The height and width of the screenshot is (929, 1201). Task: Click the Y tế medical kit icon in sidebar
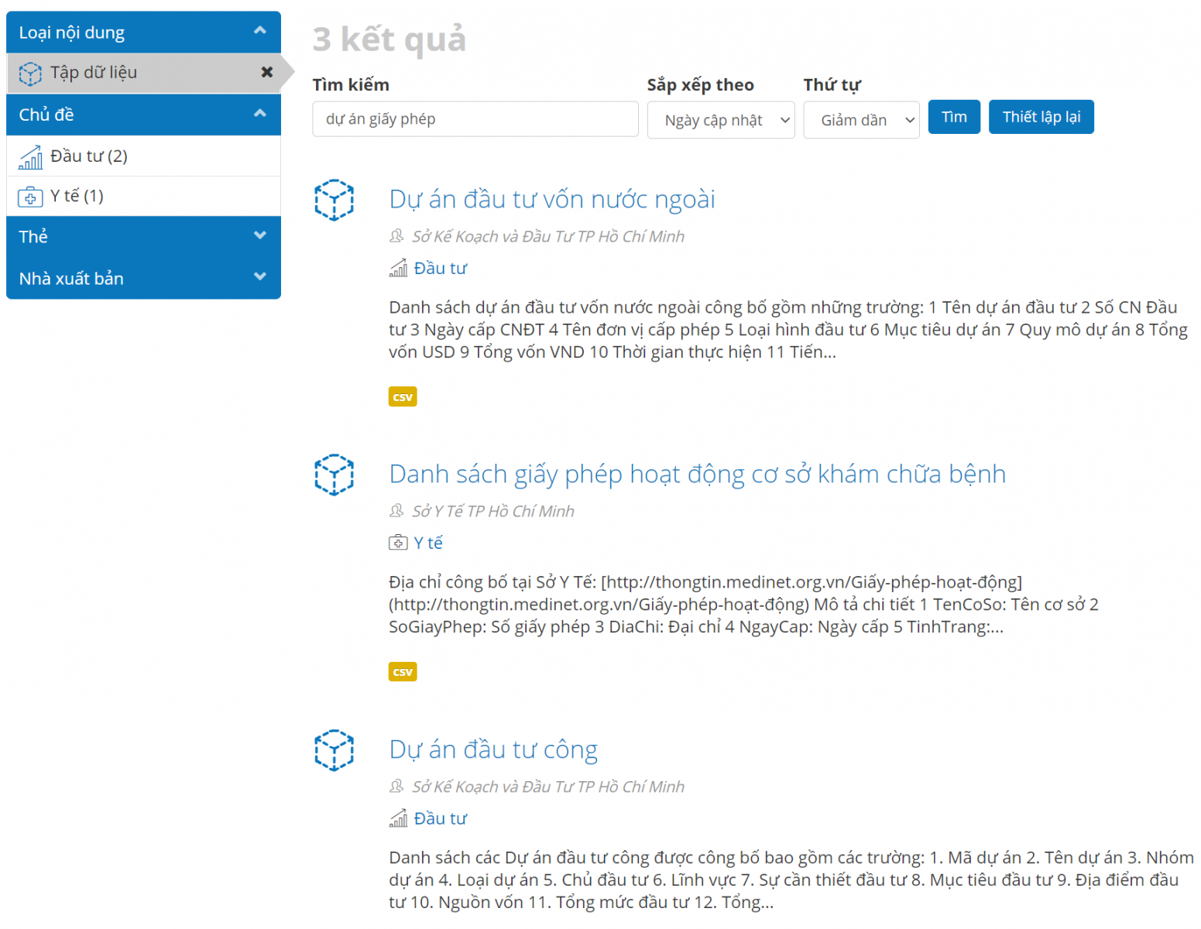click(x=30, y=197)
